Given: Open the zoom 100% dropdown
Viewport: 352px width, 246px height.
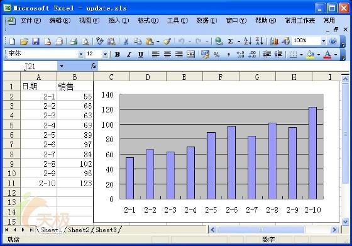Looking at the screenshot, I should (324, 41).
